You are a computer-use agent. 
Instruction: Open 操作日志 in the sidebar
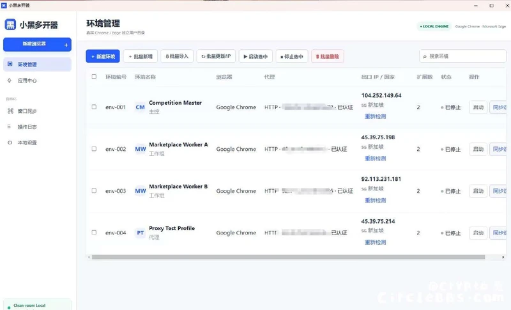pos(37,127)
